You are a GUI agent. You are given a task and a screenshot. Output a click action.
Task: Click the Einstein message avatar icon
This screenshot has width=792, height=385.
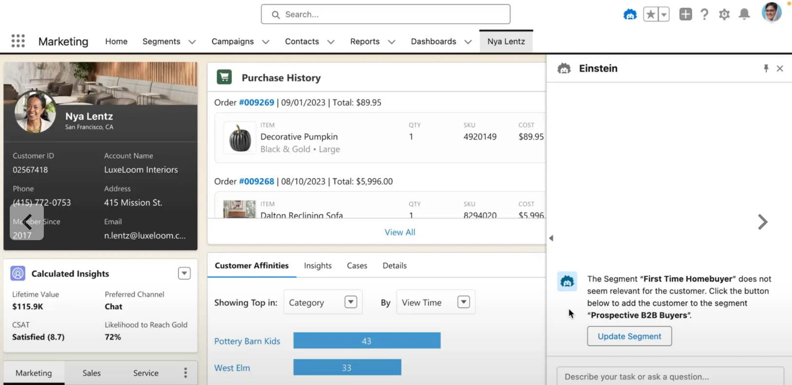pyautogui.click(x=567, y=281)
